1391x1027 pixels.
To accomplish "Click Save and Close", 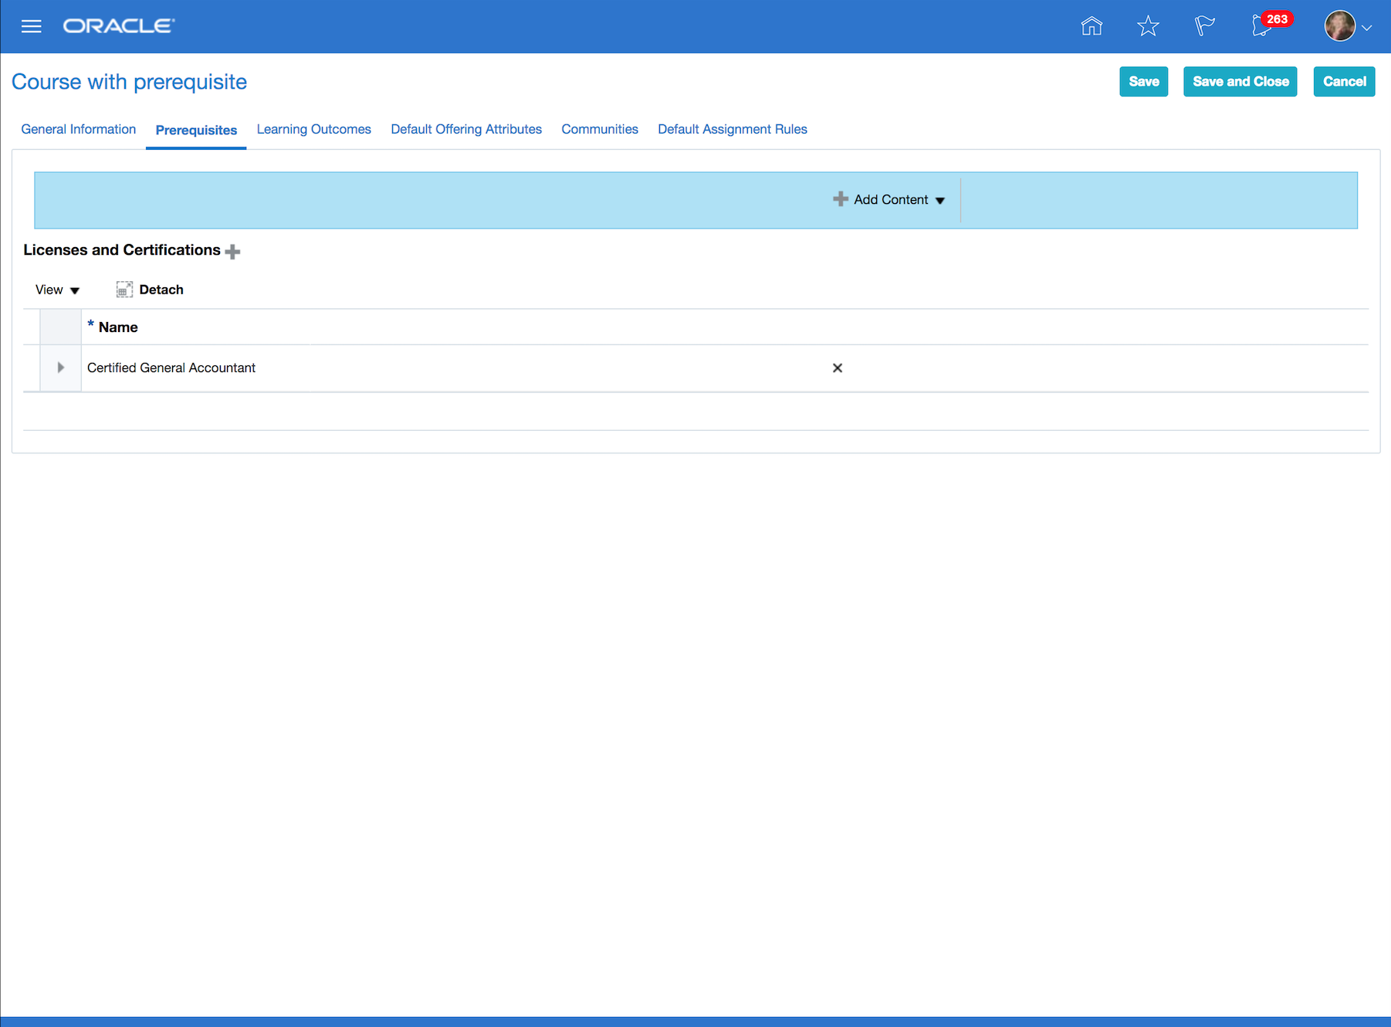I will pyautogui.click(x=1240, y=82).
